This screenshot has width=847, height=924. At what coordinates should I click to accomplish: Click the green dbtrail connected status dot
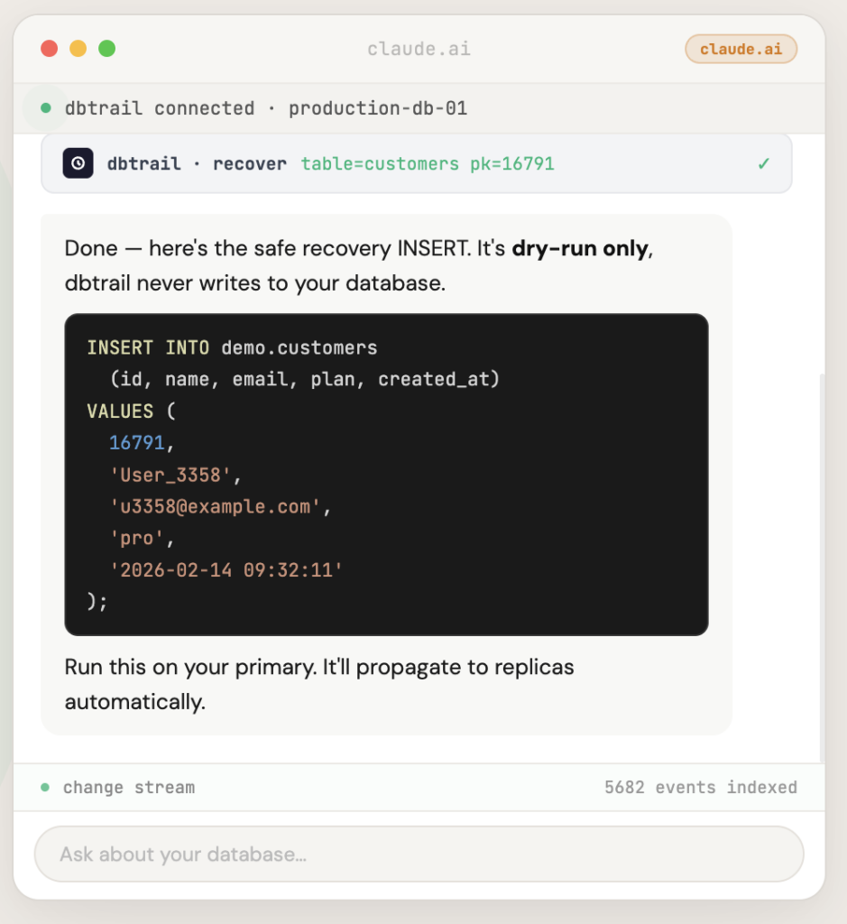pos(46,108)
